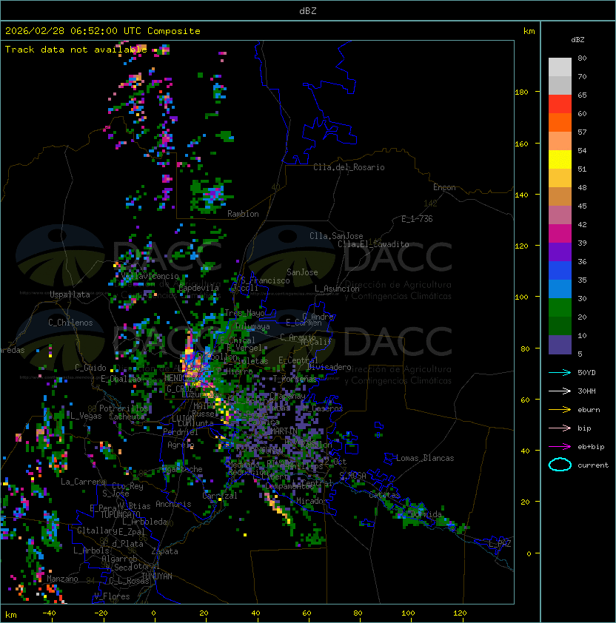Screen dimensions: 616x623
Task: Click the '30HM' legend label
Action: 586,391
